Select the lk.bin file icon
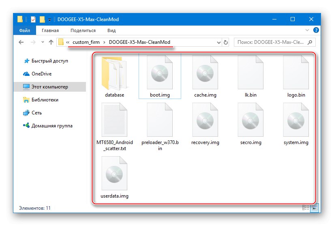Viewport: 334px width, 226px height. click(x=250, y=73)
